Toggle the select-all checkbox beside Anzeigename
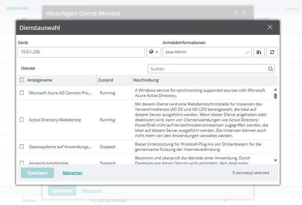The image size is (302, 205). (x=22, y=80)
